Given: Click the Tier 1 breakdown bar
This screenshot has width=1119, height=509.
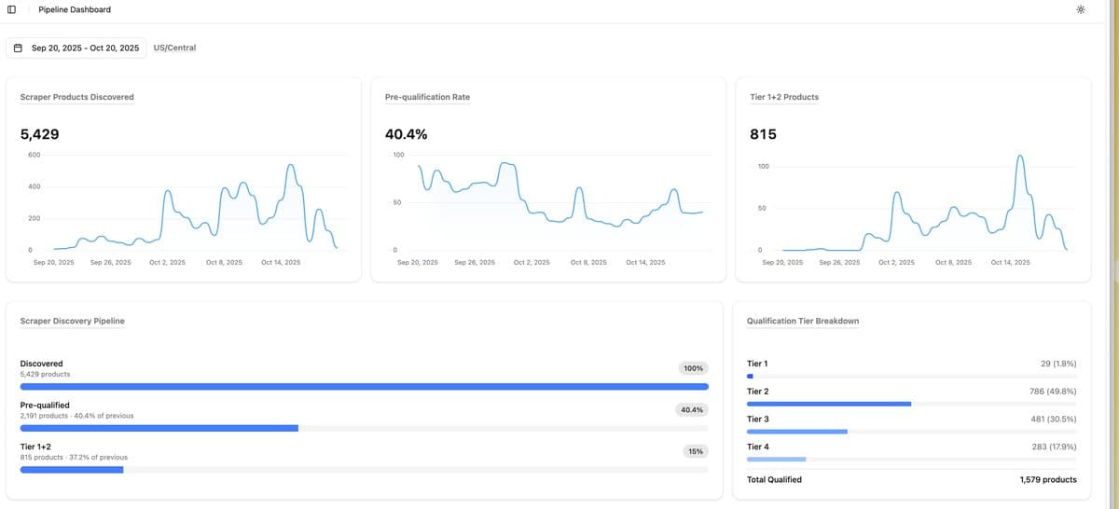Looking at the screenshot, I should tap(912, 377).
